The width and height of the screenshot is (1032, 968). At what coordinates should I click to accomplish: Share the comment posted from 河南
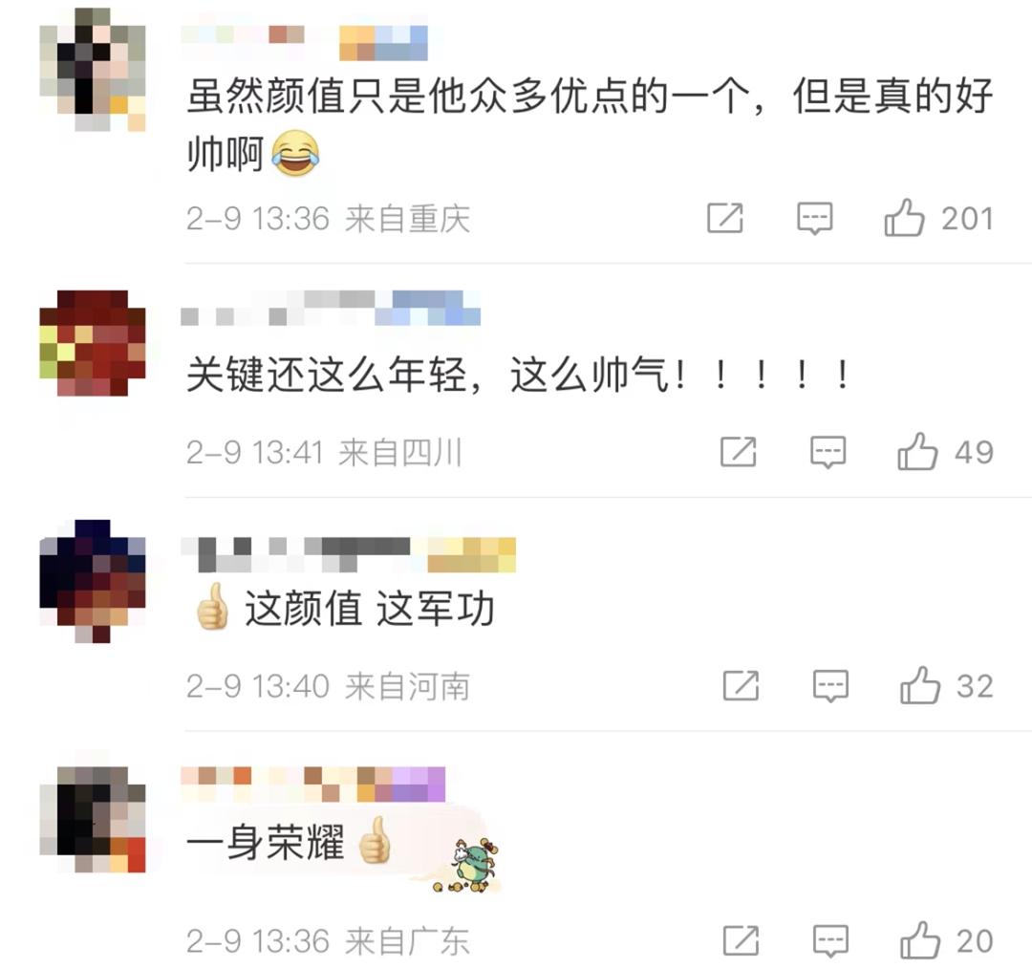pos(741,686)
